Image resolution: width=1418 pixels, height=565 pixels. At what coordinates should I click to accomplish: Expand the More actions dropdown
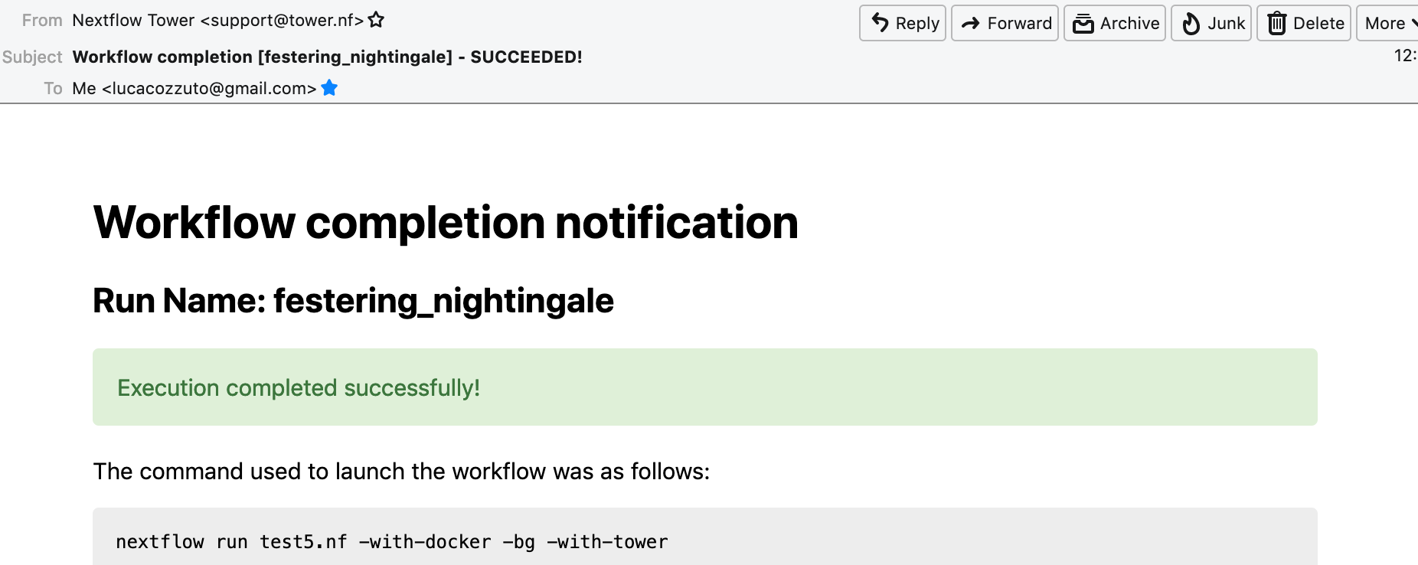tap(1387, 23)
